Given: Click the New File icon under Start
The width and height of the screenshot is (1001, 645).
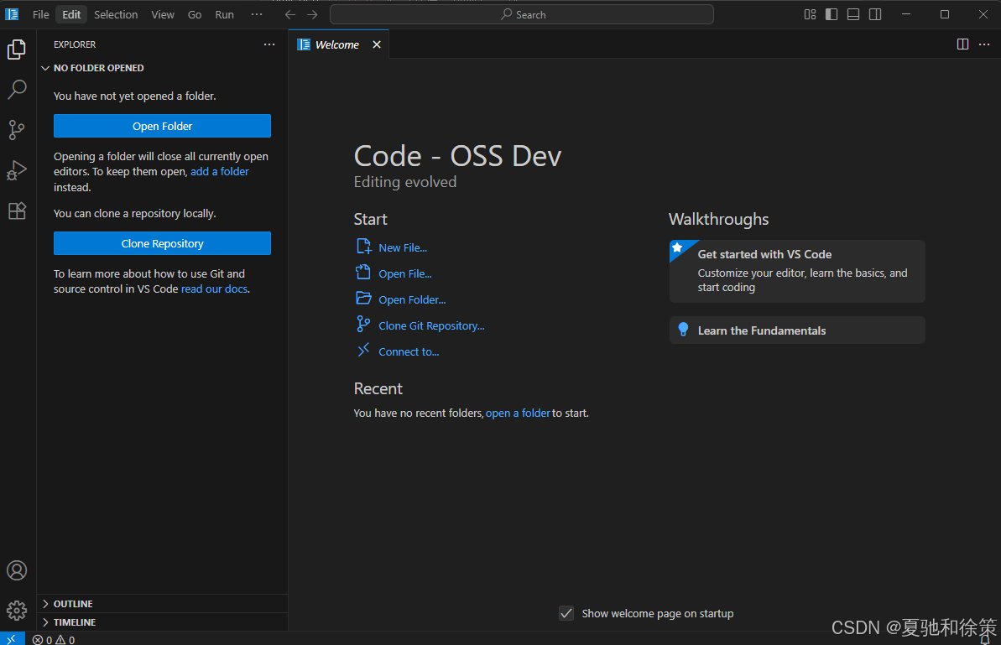Looking at the screenshot, I should coord(364,247).
